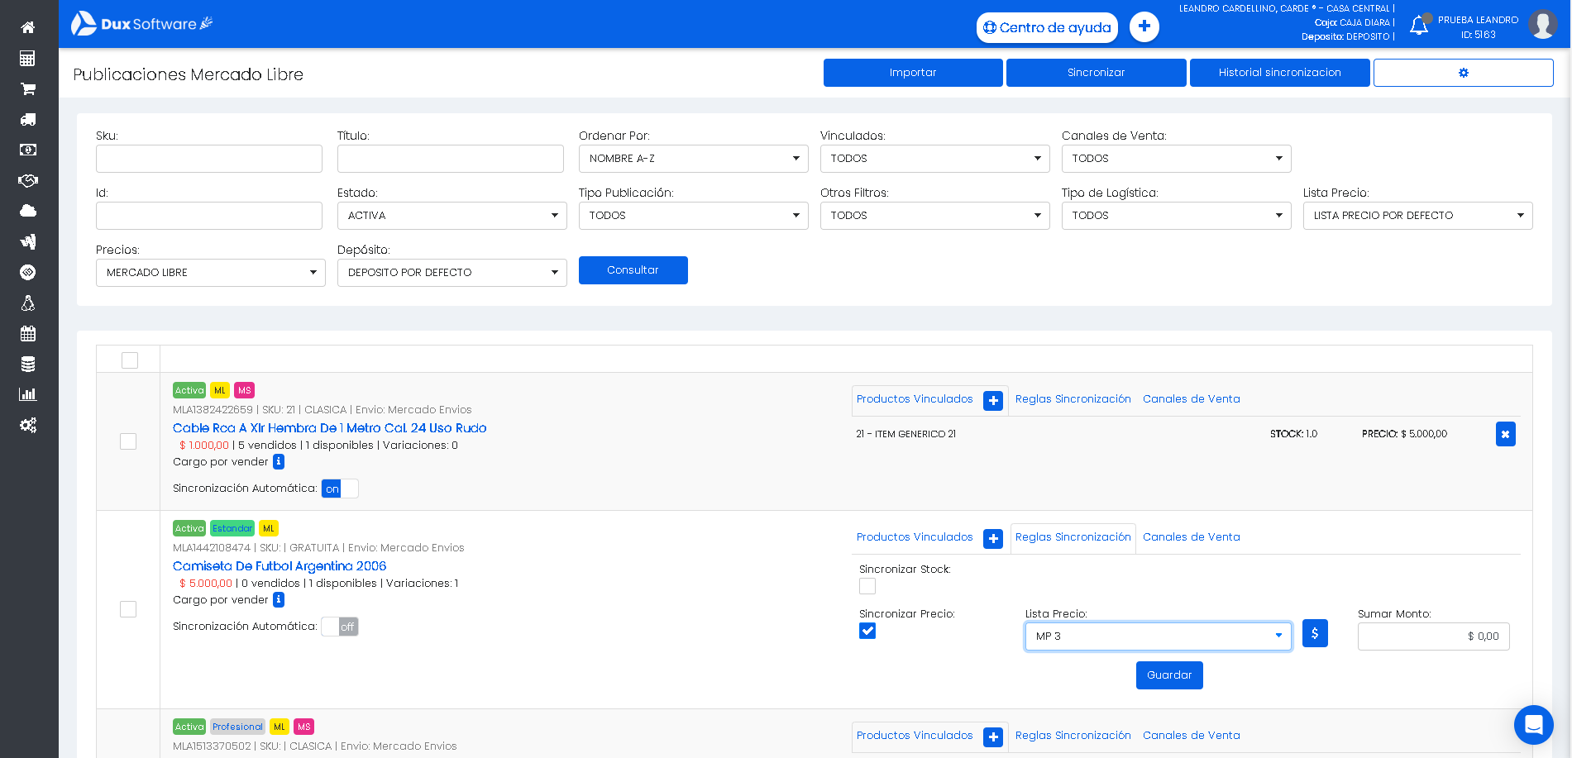This screenshot has width=1572, height=758.
Task: Open Historial sincronizacion
Action: click(1280, 73)
